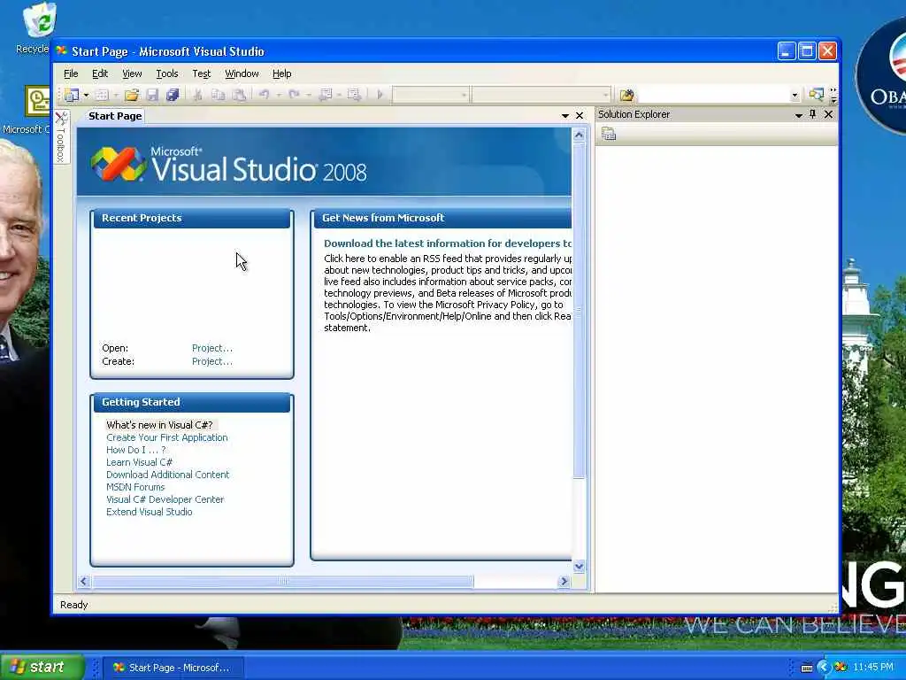This screenshot has height=680, width=906.
Task: Close the Solution Explorer panel
Action: (x=828, y=114)
